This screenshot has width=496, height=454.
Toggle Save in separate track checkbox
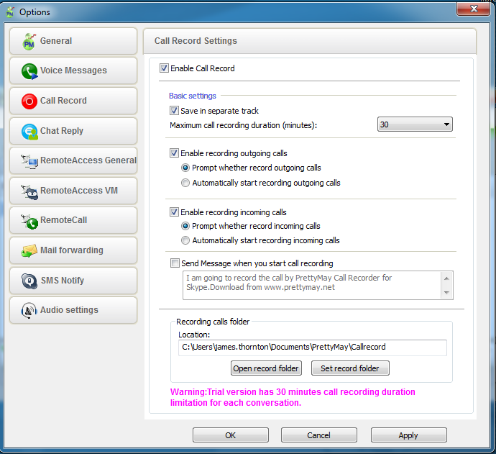(174, 111)
